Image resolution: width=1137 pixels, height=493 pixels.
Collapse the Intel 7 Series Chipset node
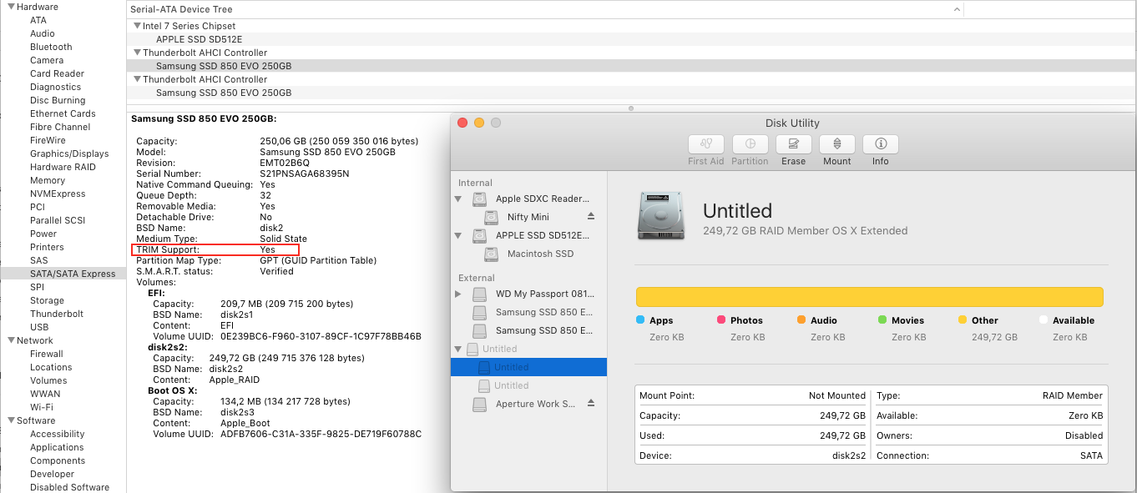coord(137,26)
